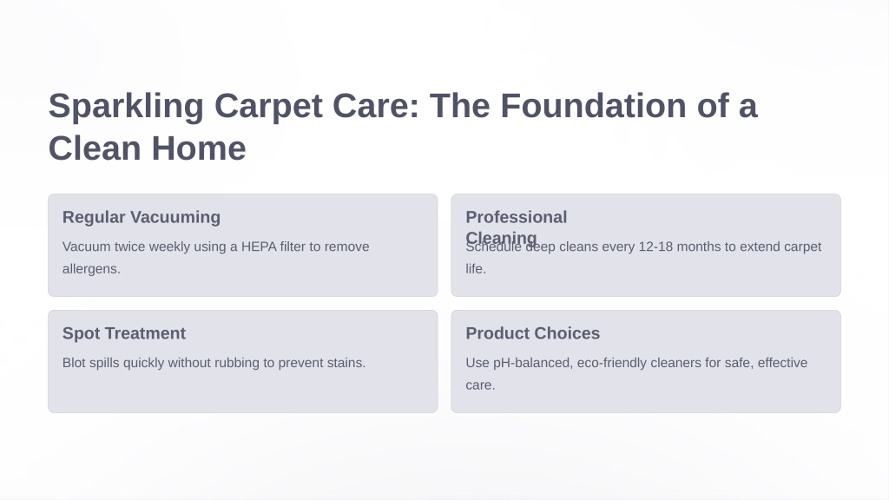The height and width of the screenshot is (500, 889).
Task: Select the HEPA filter text
Action: click(273, 247)
